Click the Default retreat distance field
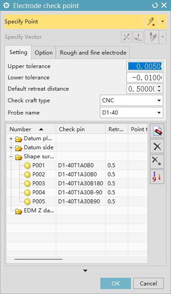Screen dimensions: 171x294 click(141, 89)
